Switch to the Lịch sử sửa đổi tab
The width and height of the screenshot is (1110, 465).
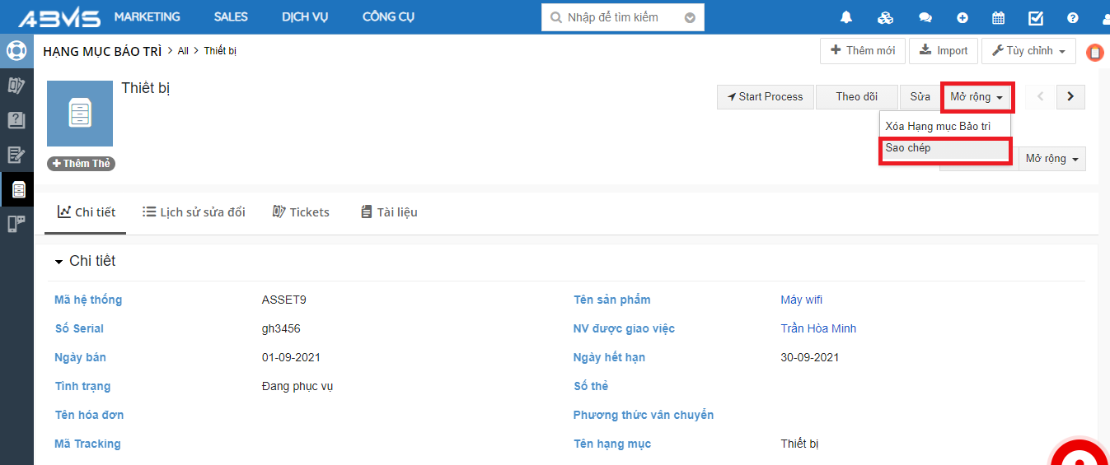pos(194,212)
